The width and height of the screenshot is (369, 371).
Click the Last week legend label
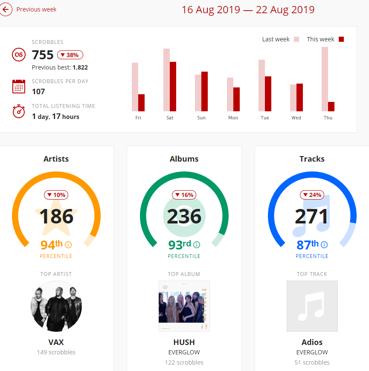pos(276,39)
